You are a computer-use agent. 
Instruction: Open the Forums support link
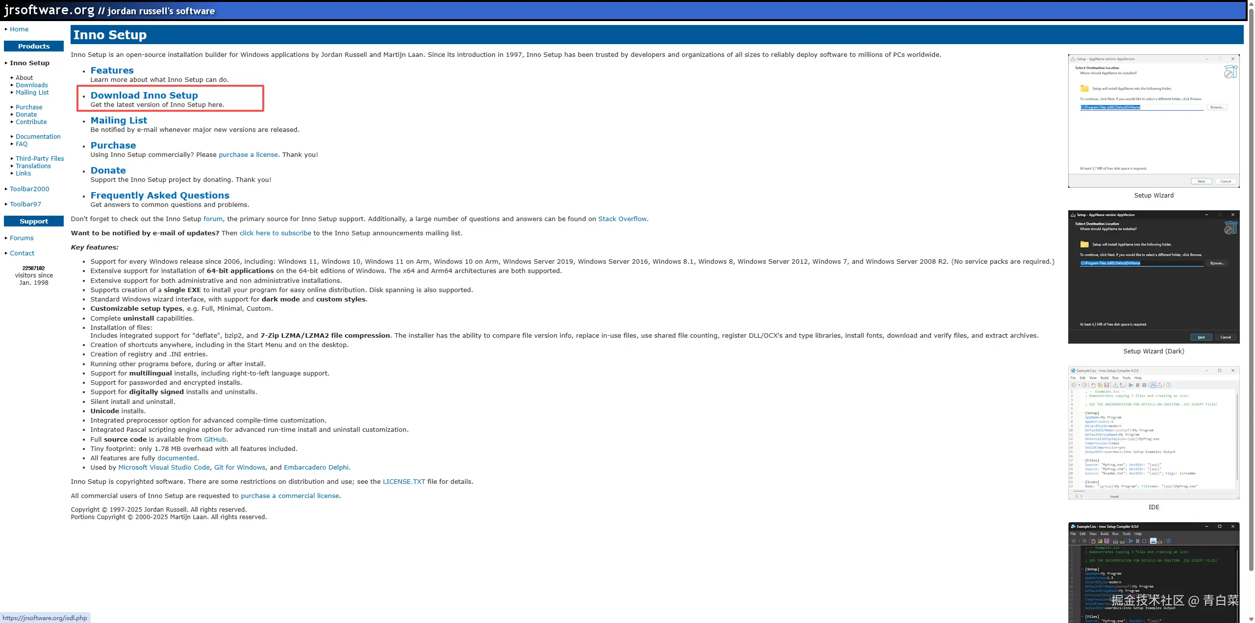tap(22, 238)
